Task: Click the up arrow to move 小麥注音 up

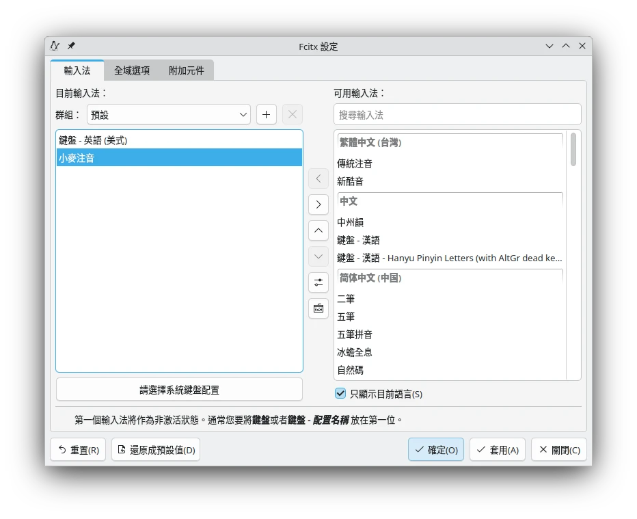Action: click(x=318, y=230)
